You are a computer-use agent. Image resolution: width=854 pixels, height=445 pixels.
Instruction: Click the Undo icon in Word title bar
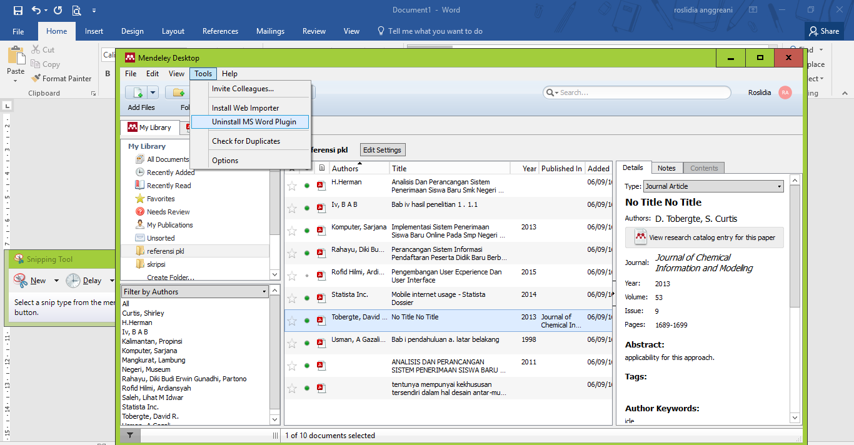(36, 10)
